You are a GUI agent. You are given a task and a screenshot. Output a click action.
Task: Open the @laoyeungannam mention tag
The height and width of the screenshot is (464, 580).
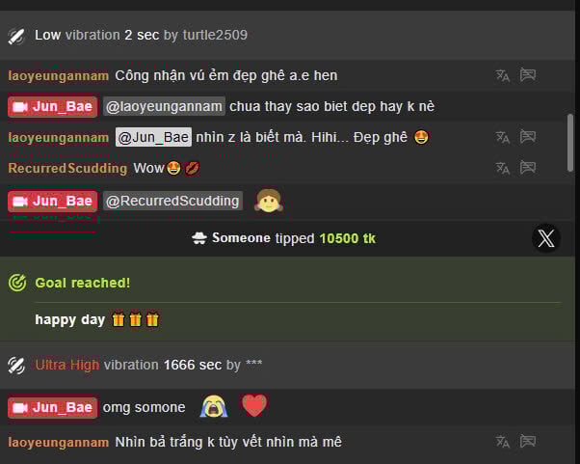click(164, 106)
